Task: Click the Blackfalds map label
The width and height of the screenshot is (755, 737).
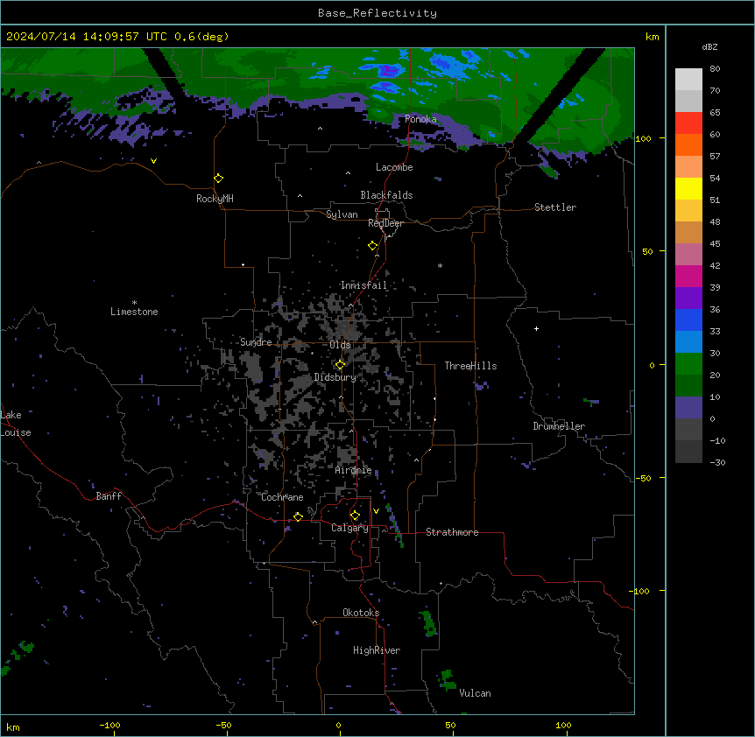Action: pyautogui.click(x=386, y=195)
